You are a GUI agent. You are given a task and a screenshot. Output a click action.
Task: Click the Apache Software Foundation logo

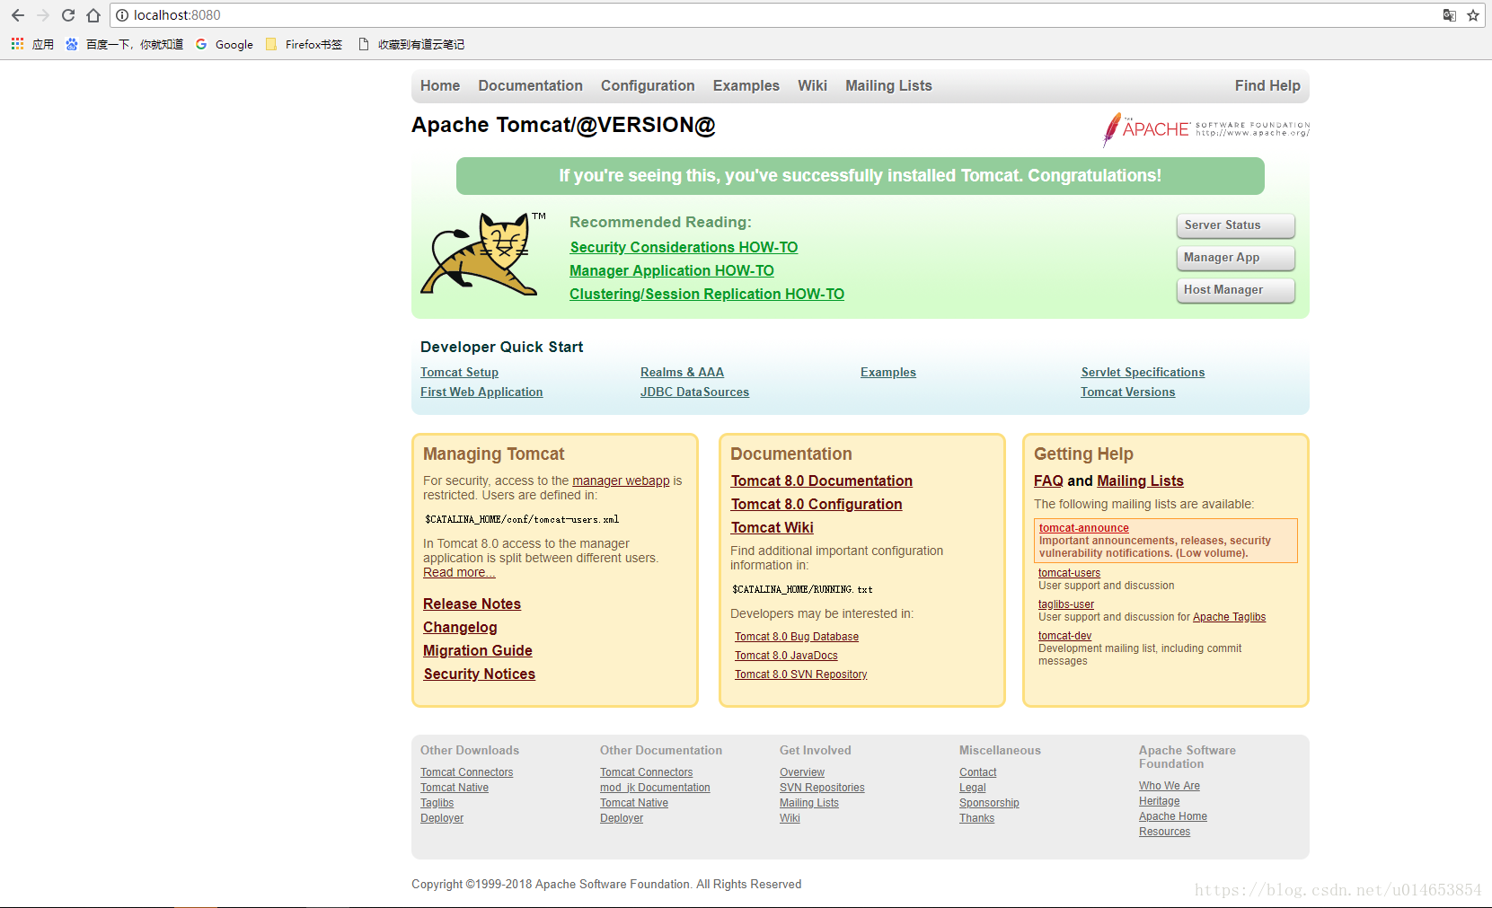click(1205, 129)
